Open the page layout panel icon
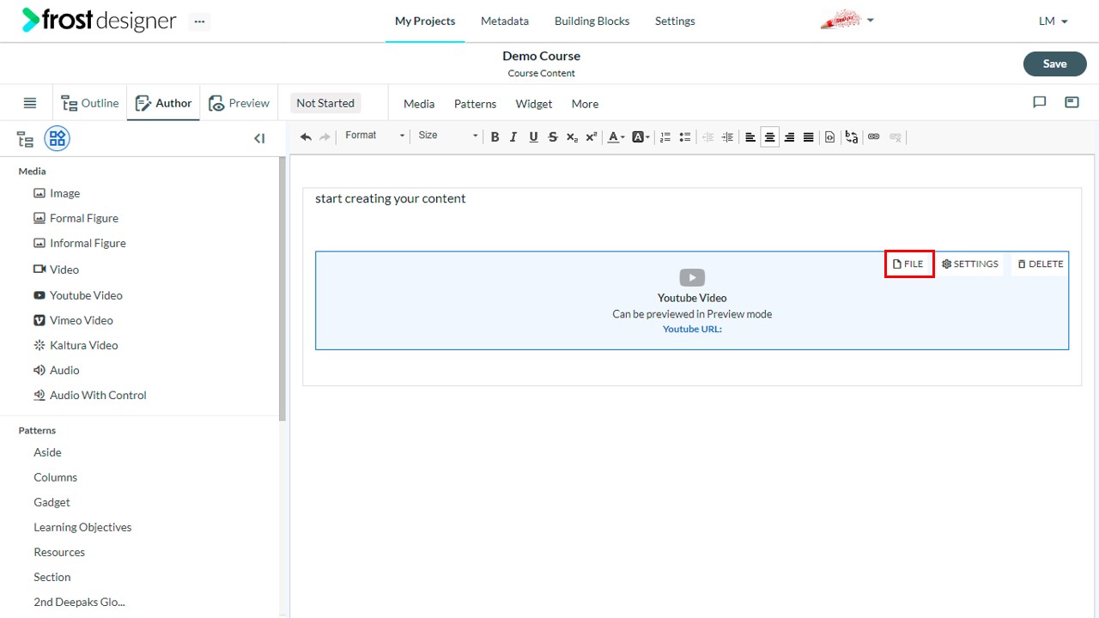The width and height of the screenshot is (1099, 618). [x=1072, y=102]
